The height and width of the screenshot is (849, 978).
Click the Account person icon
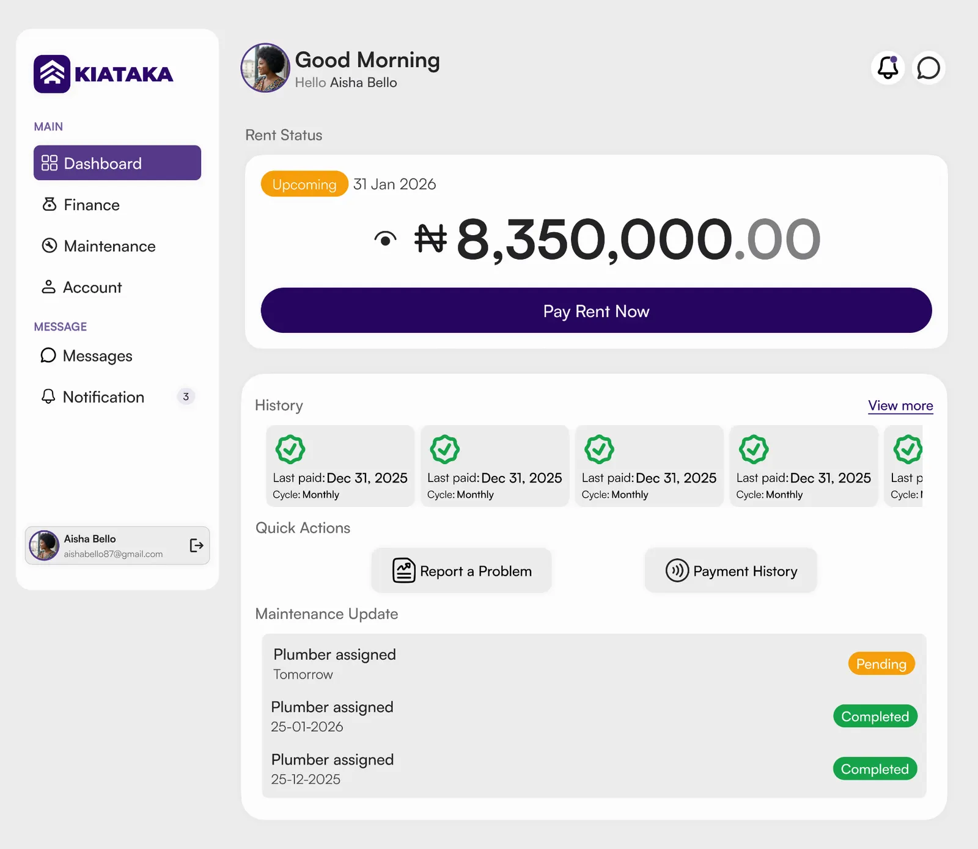click(x=48, y=287)
